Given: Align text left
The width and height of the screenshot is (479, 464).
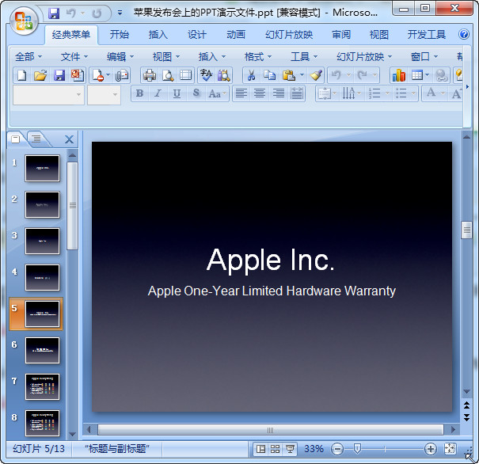Looking at the screenshot, I should pos(241,93).
